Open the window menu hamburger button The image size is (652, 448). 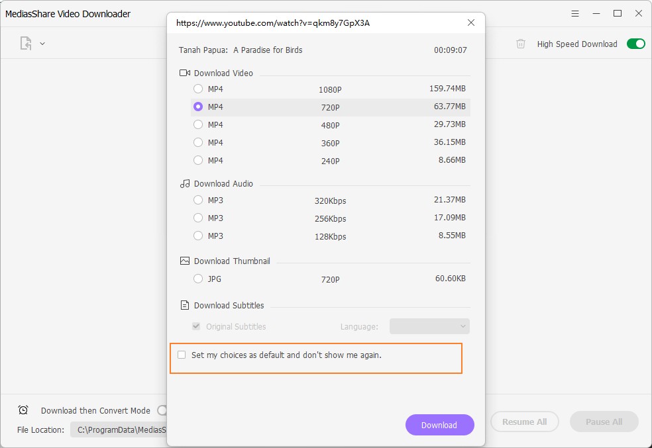pos(575,14)
